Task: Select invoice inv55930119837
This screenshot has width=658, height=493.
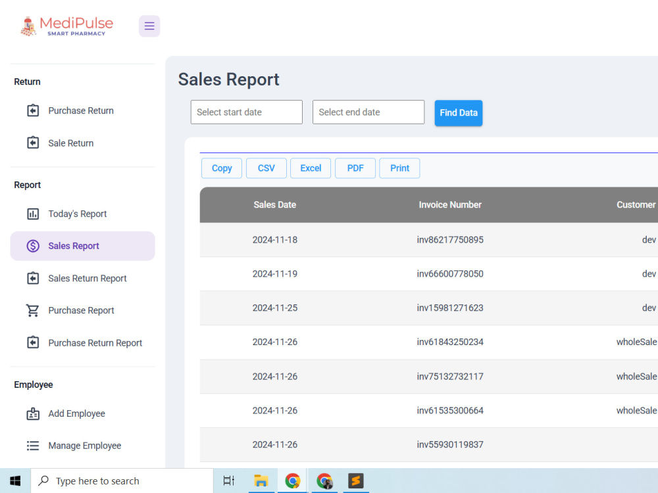Action: pyautogui.click(x=450, y=444)
